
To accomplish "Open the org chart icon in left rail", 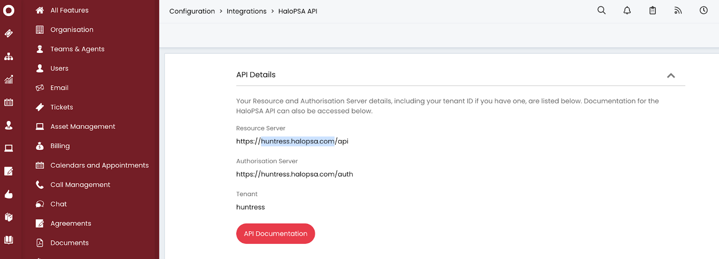I will pyautogui.click(x=9, y=57).
